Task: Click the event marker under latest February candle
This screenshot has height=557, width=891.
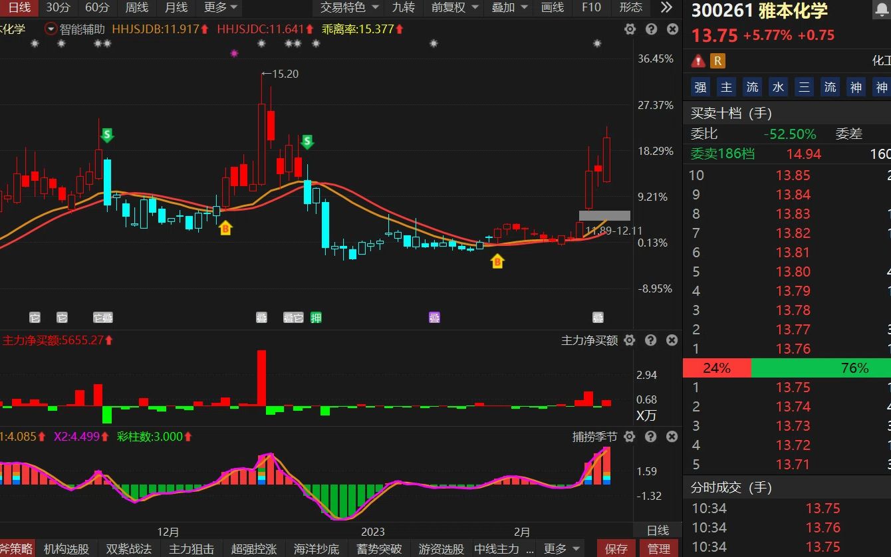Action: (598, 318)
